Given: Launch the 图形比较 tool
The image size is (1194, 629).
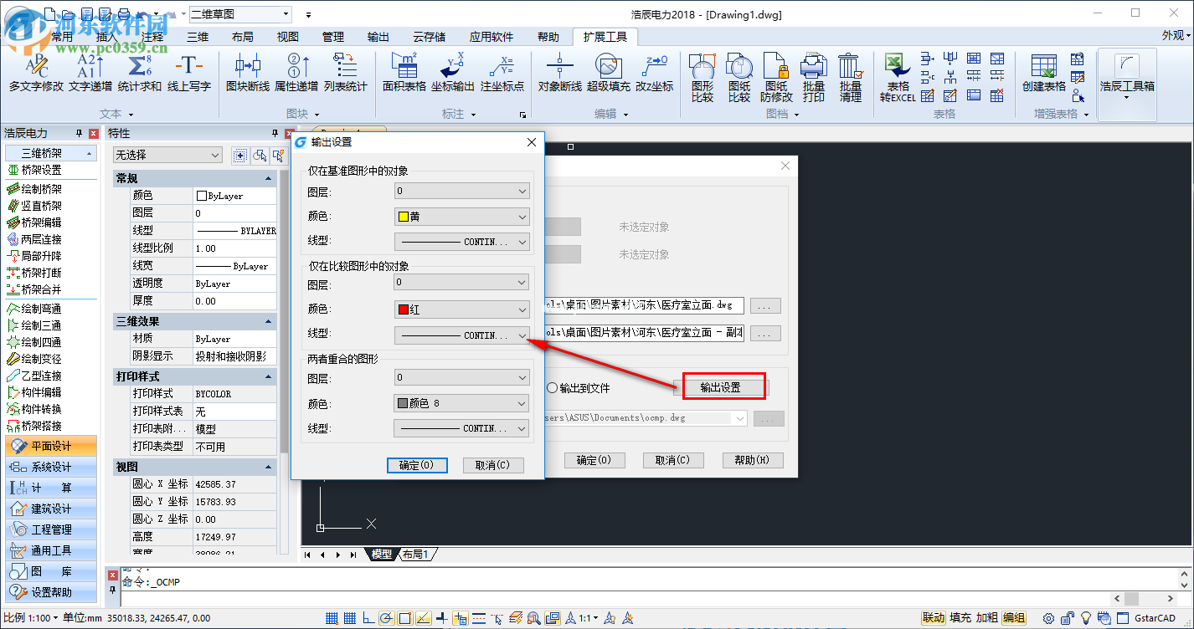Looking at the screenshot, I should 703,78.
